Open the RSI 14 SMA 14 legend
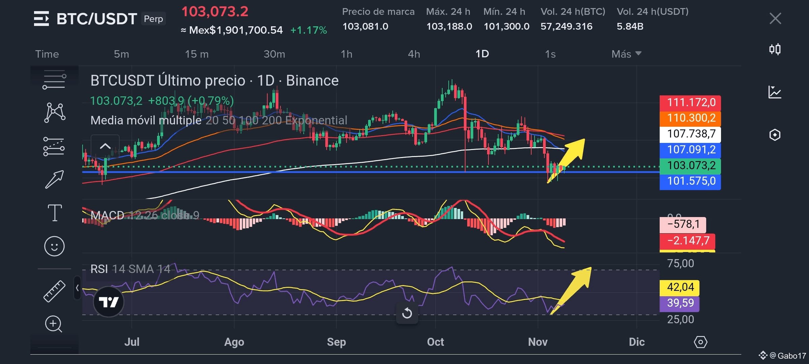Image resolution: width=809 pixels, height=364 pixels. 130,269
